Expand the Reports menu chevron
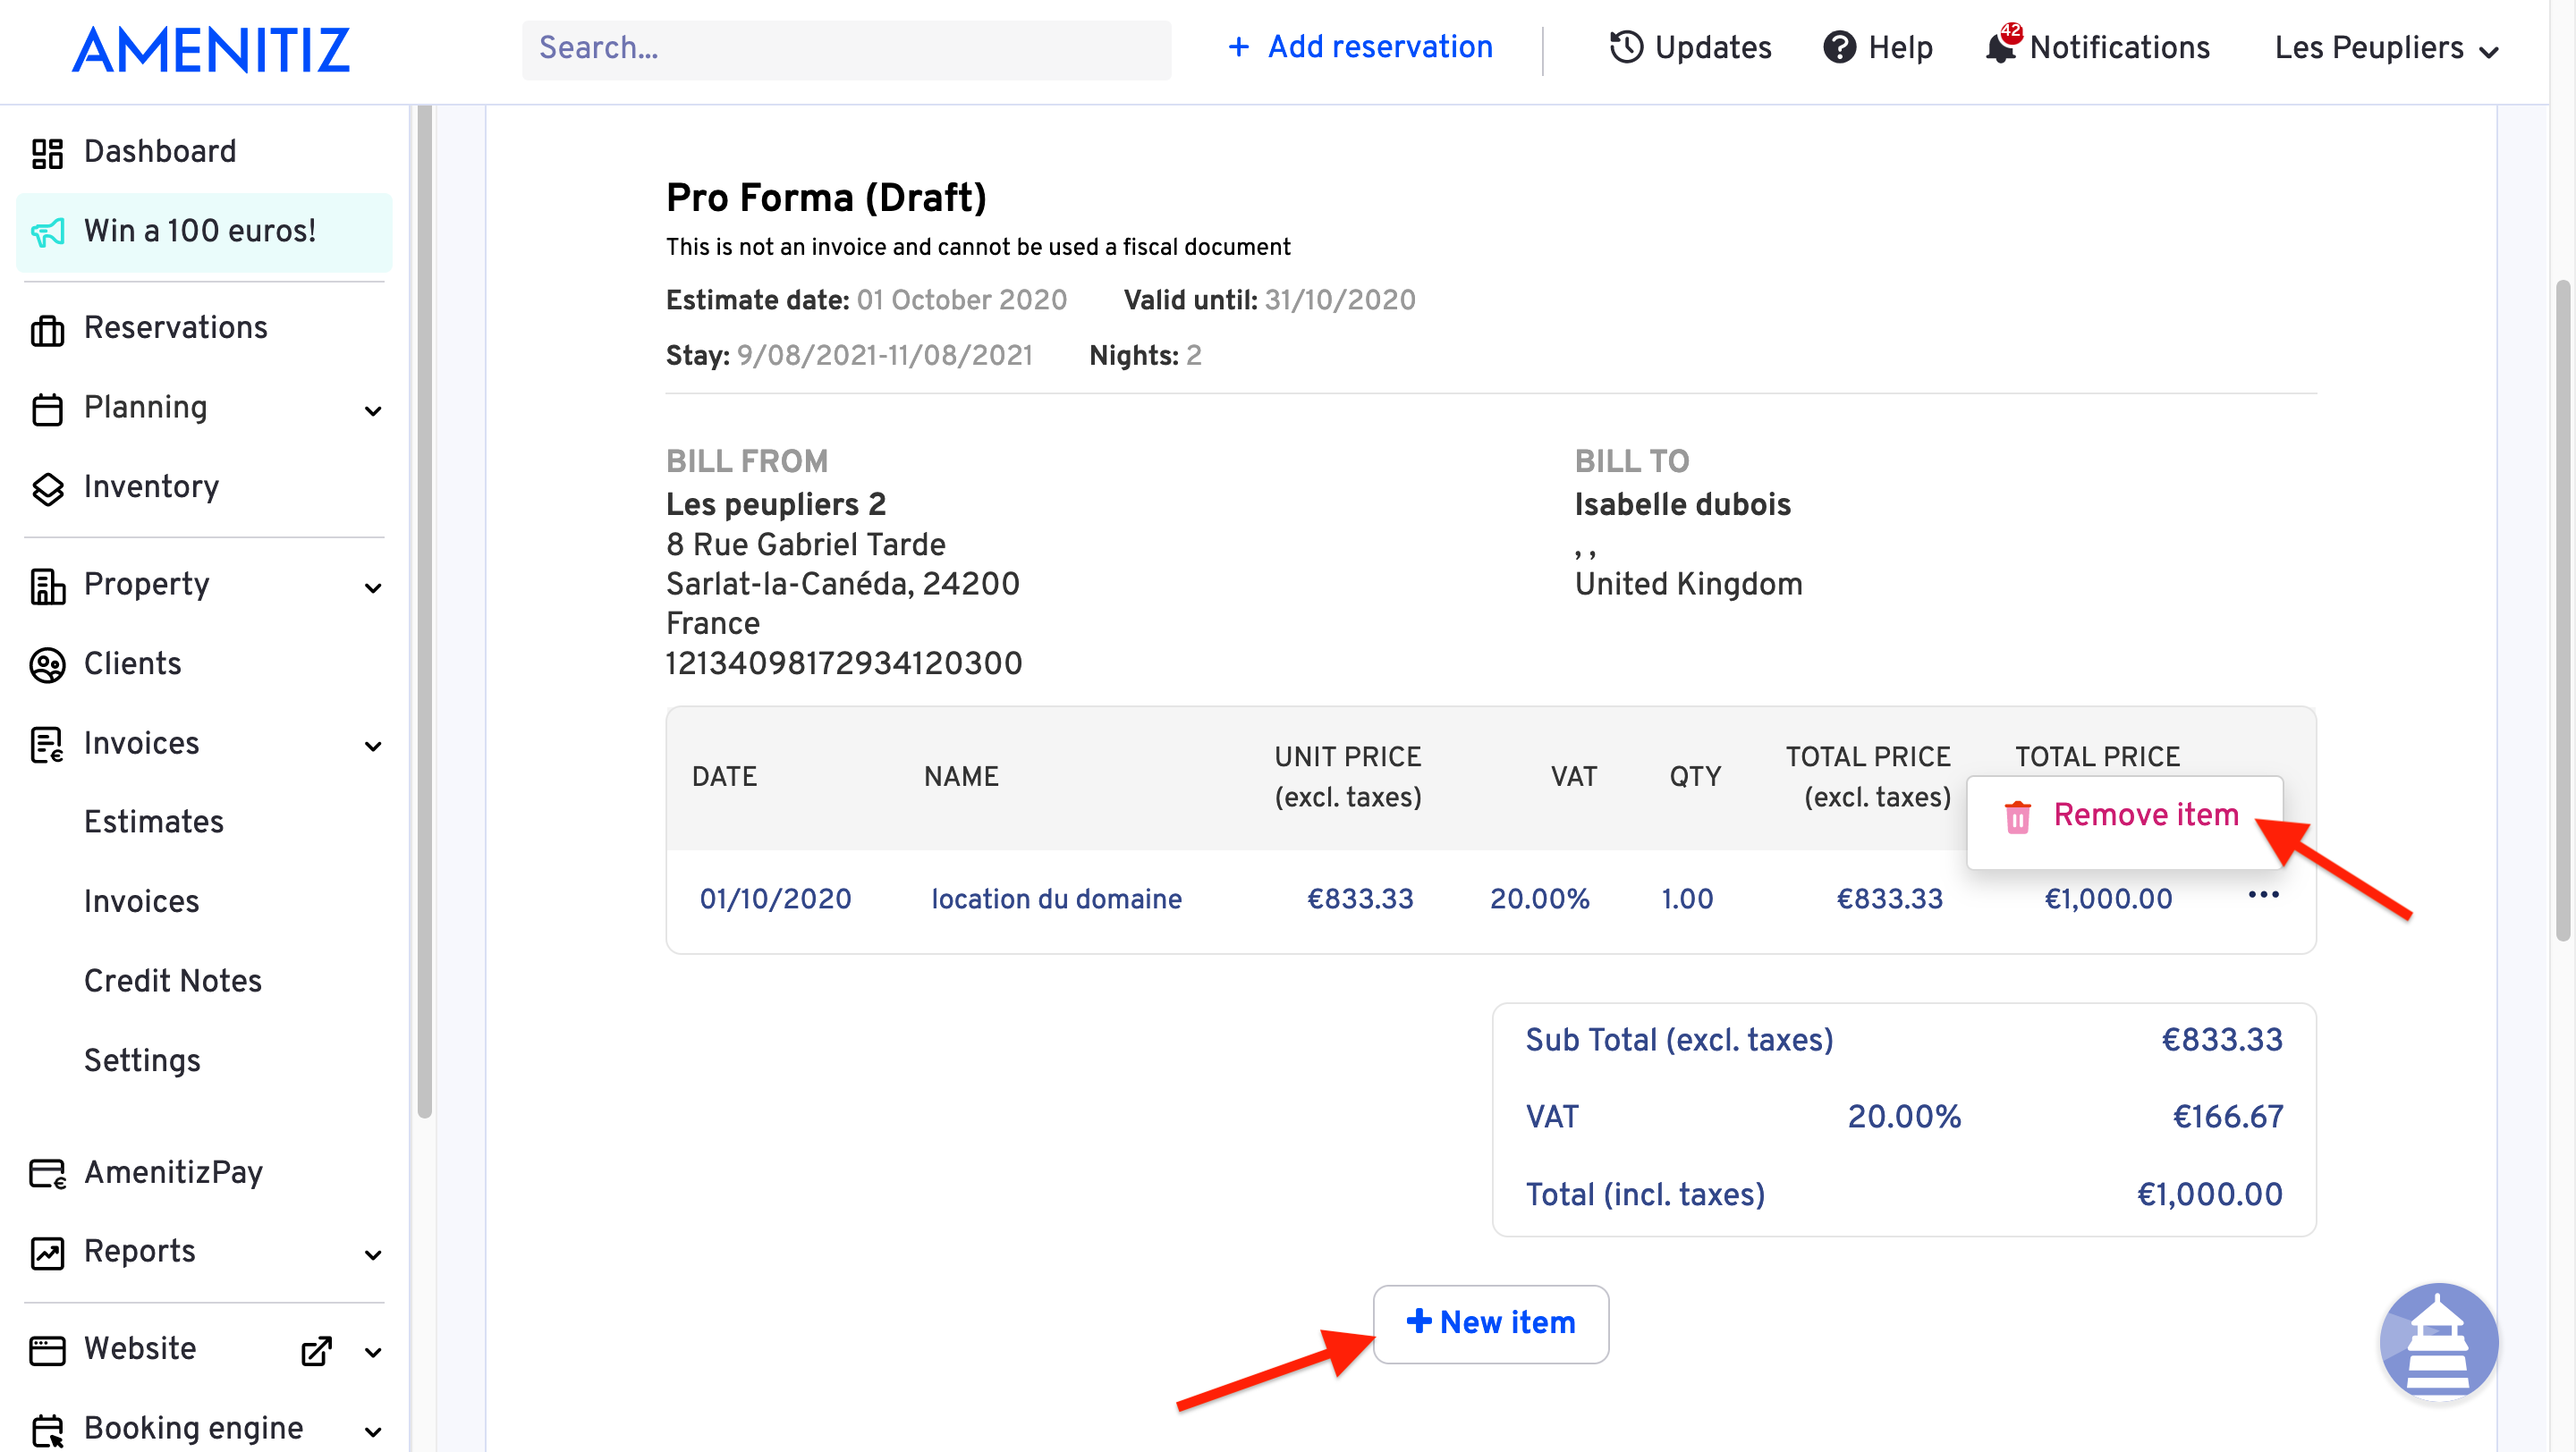This screenshot has width=2576, height=1452. click(x=373, y=1255)
